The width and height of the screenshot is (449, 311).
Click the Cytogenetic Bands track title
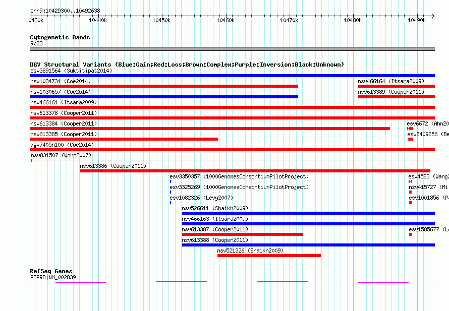60,37
